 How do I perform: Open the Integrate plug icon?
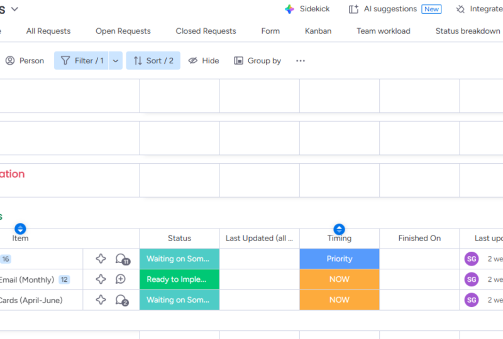(461, 9)
